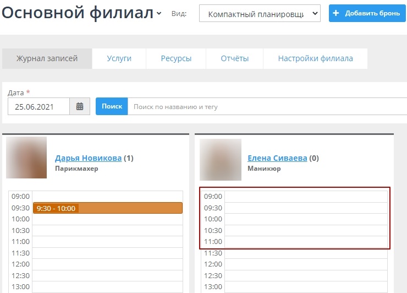Go to the Ресурсы tab
Viewport: 407px width, 293px height.
[x=176, y=58]
